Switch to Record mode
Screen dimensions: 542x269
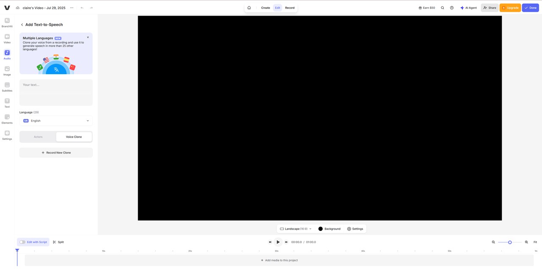point(290,8)
